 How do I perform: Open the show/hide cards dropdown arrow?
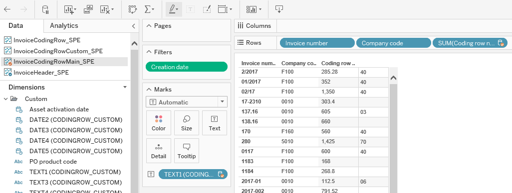tap(260, 10)
